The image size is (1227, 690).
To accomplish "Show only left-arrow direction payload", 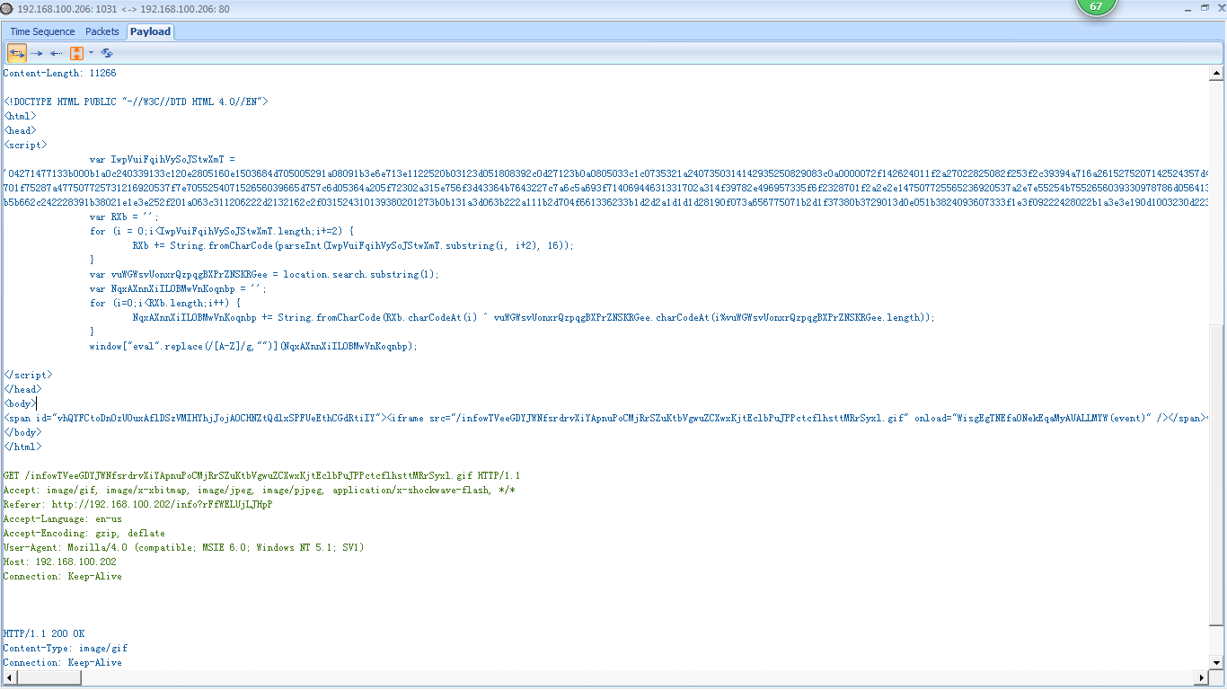I will (57, 53).
